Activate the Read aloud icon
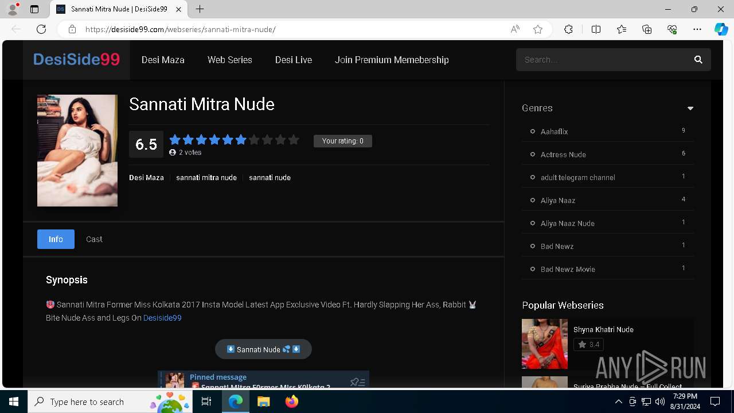 coord(515,29)
